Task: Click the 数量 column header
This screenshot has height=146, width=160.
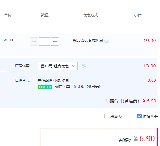Action: tap(45, 15)
